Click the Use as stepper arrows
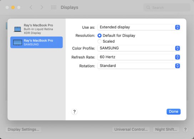The height and width of the screenshot is (139, 194). pyautogui.click(x=178, y=27)
